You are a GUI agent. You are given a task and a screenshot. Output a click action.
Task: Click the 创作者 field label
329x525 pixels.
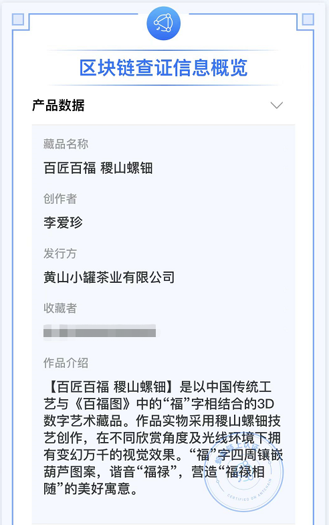point(60,199)
